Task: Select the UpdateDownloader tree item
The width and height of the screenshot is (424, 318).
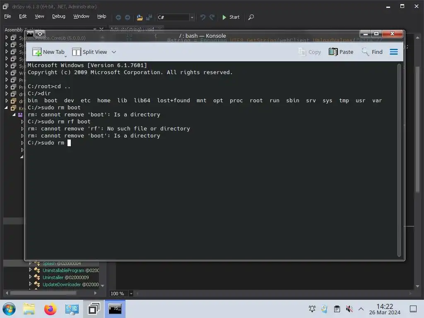Action: (70, 284)
